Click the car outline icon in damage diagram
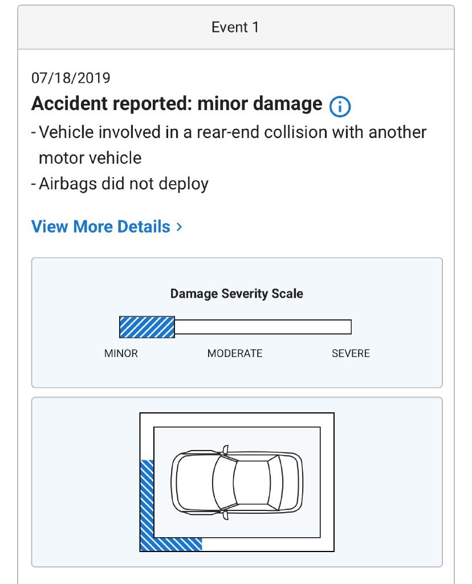Viewport: 472px width, 584px height. (237, 482)
